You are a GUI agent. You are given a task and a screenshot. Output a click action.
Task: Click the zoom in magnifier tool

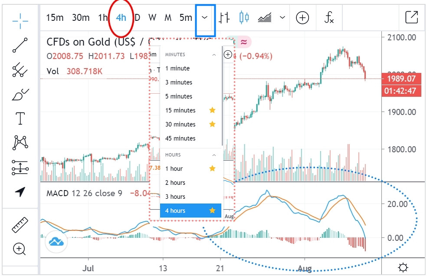(x=20, y=249)
